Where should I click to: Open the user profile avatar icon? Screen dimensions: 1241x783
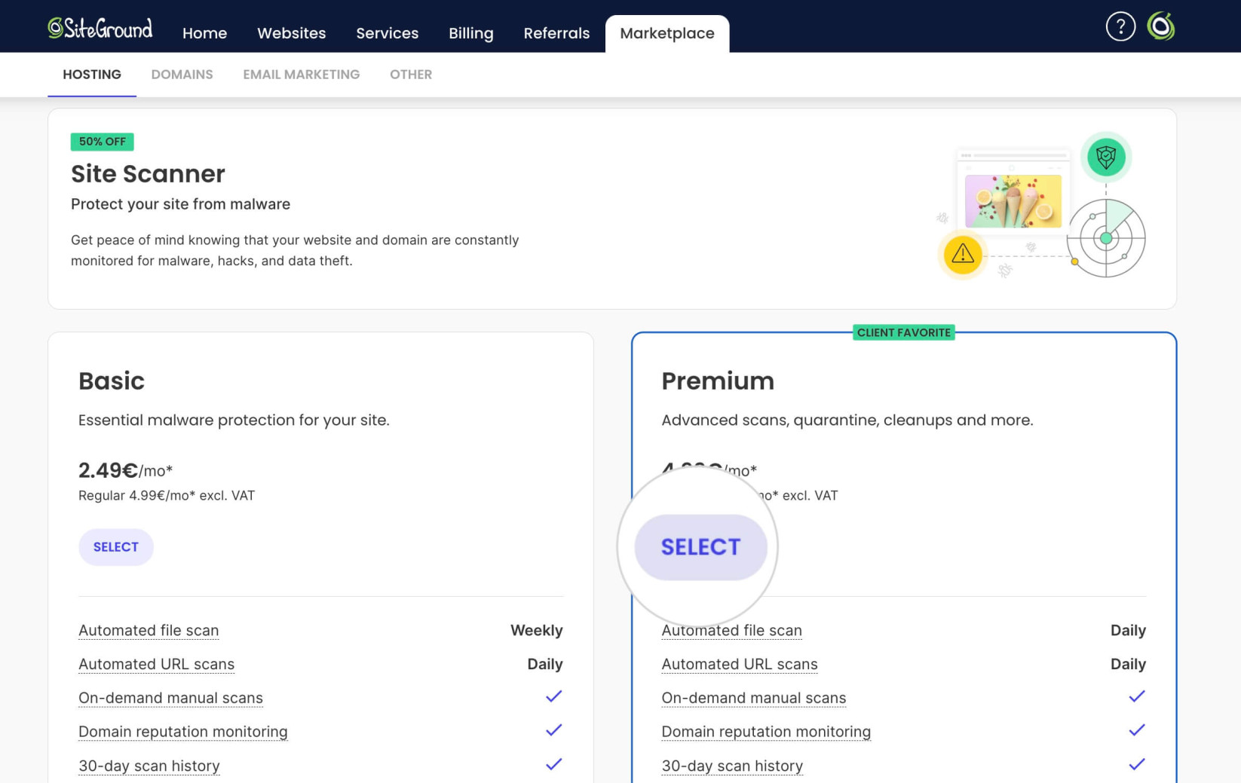click(x=1161, y=26)
